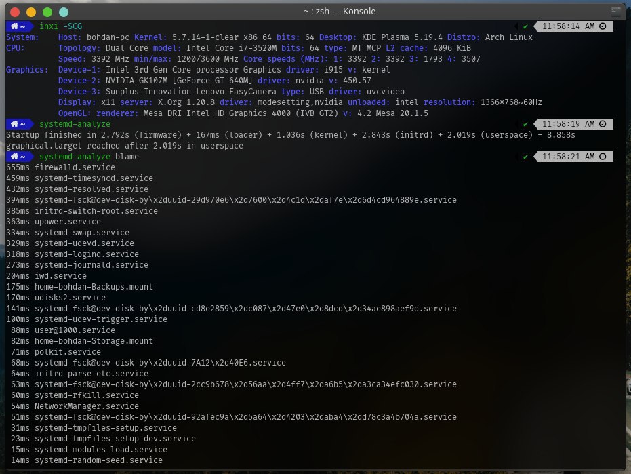Click the 'CPU:' label
This screenshot has height=474, width=631.
pyautogui.click(x=16, y=48)
